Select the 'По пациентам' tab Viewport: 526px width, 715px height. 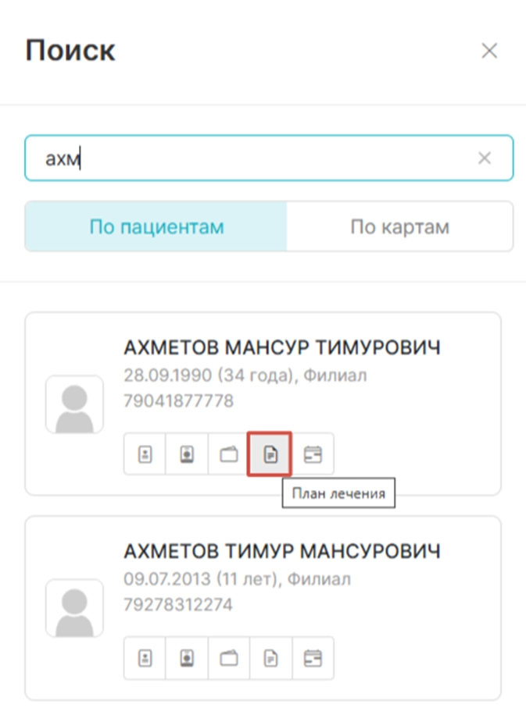click(x=156, y=227)
